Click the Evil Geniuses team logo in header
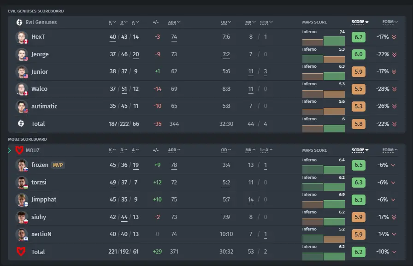Screen dimensions: 413x266 coord(19,23)
